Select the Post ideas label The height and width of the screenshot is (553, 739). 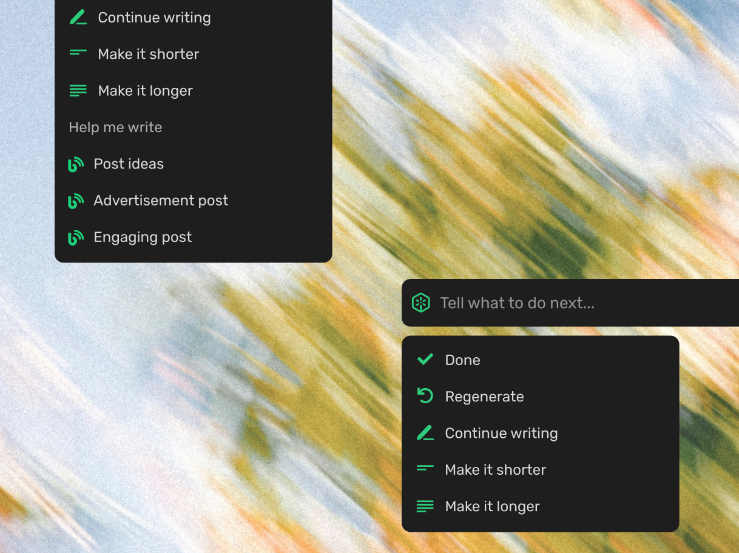tap(129, 164)
